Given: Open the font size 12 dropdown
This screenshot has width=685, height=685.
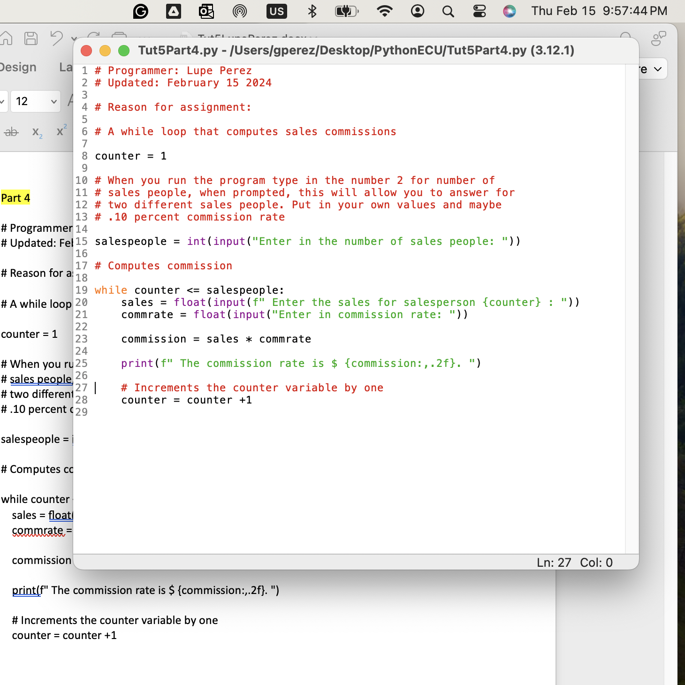Looking at the screenshot, I should click(53, 102).
